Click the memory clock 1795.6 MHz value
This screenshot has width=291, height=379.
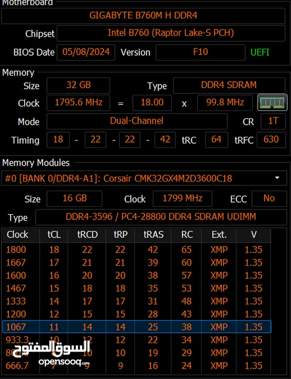pyautogui.click(x=78, y=103)
